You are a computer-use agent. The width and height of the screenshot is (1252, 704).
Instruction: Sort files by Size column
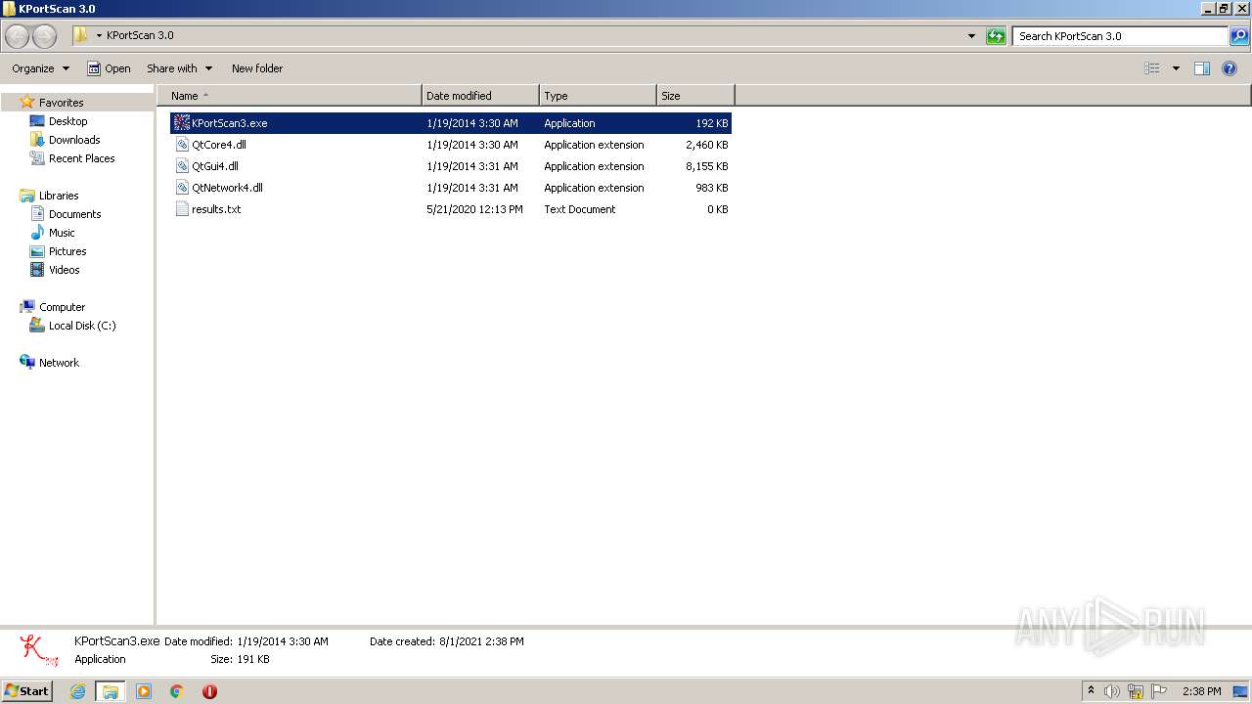[x=695, y=96]
